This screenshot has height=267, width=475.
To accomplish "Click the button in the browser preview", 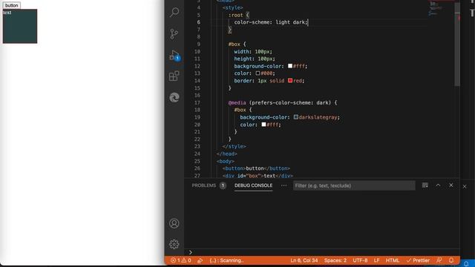I will [x=12, y=5].
